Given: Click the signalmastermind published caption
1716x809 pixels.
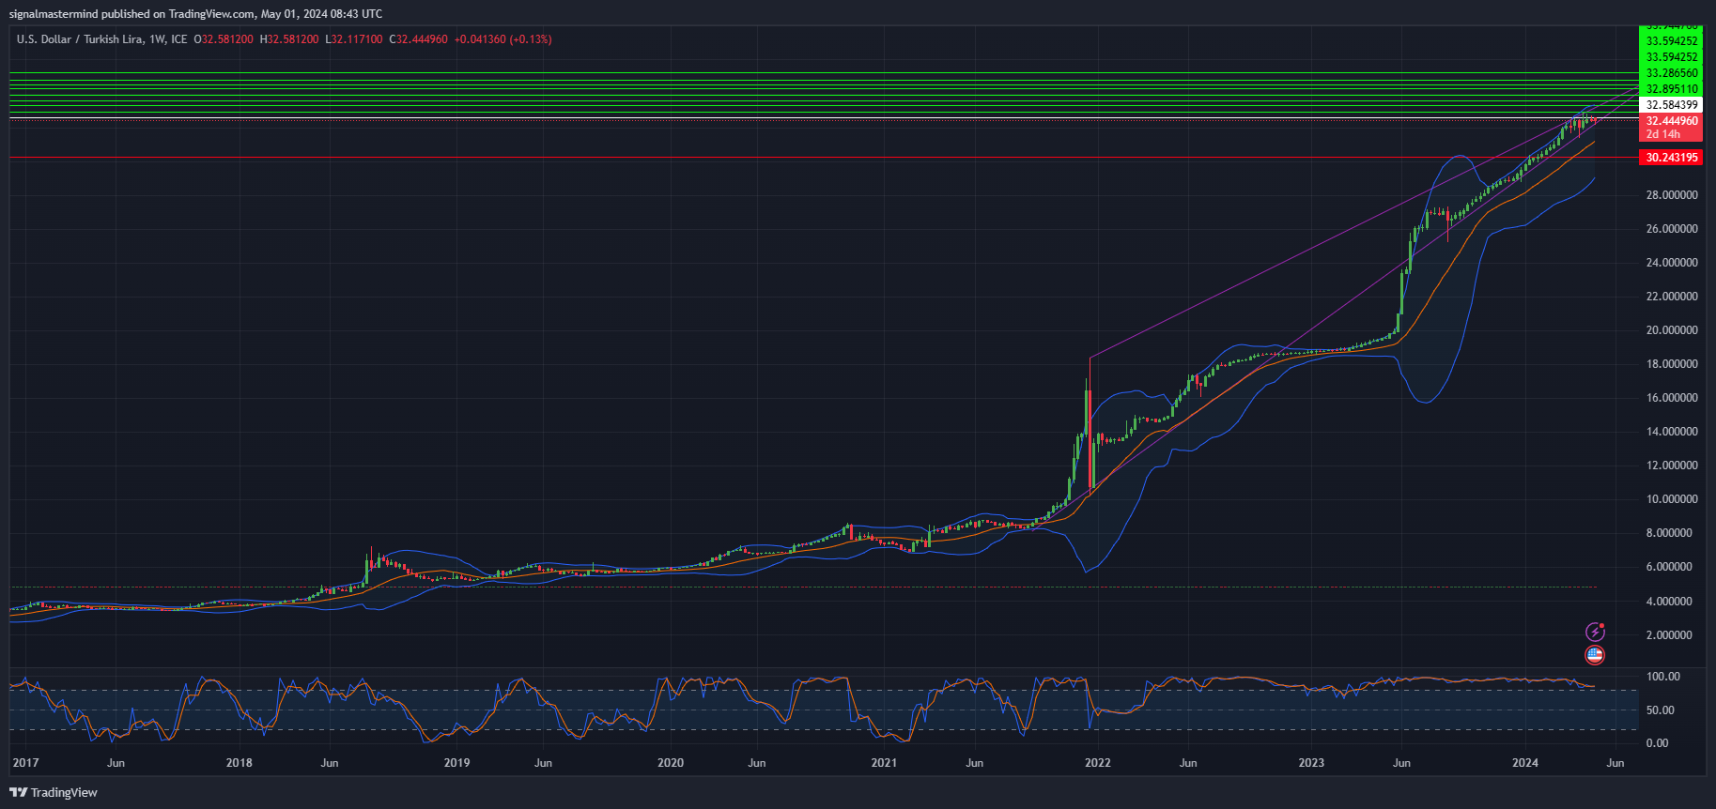Looking at the screenshot, I should point(195,14).
